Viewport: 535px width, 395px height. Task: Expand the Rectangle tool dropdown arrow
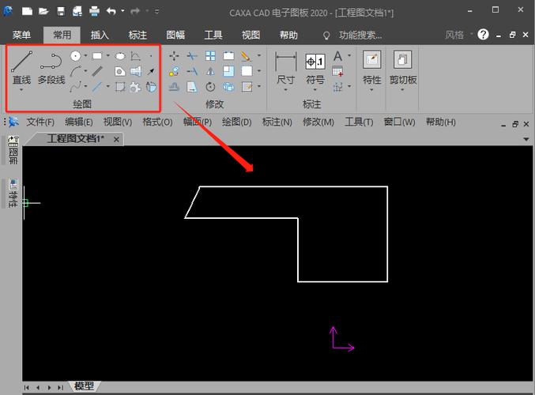(x=107, y=55)
